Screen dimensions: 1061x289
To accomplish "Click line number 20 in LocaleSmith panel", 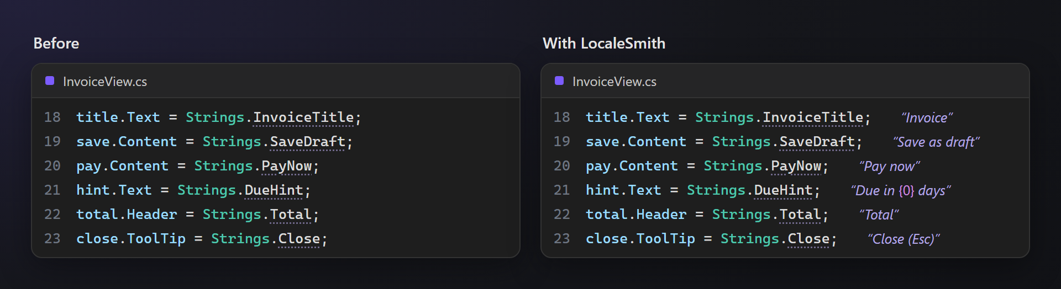I will (562, 166).
